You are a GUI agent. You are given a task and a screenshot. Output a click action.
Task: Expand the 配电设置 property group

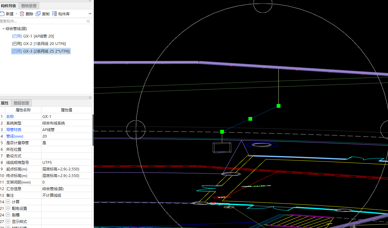8,209
